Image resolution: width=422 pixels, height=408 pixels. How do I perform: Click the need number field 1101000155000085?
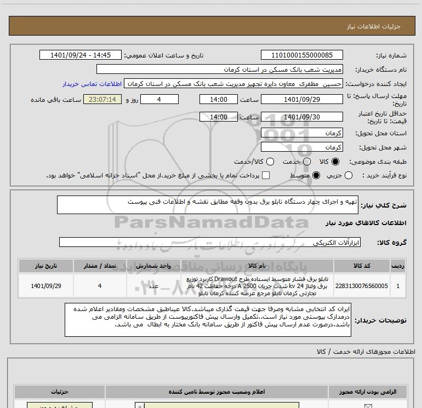tap(301, 55)
